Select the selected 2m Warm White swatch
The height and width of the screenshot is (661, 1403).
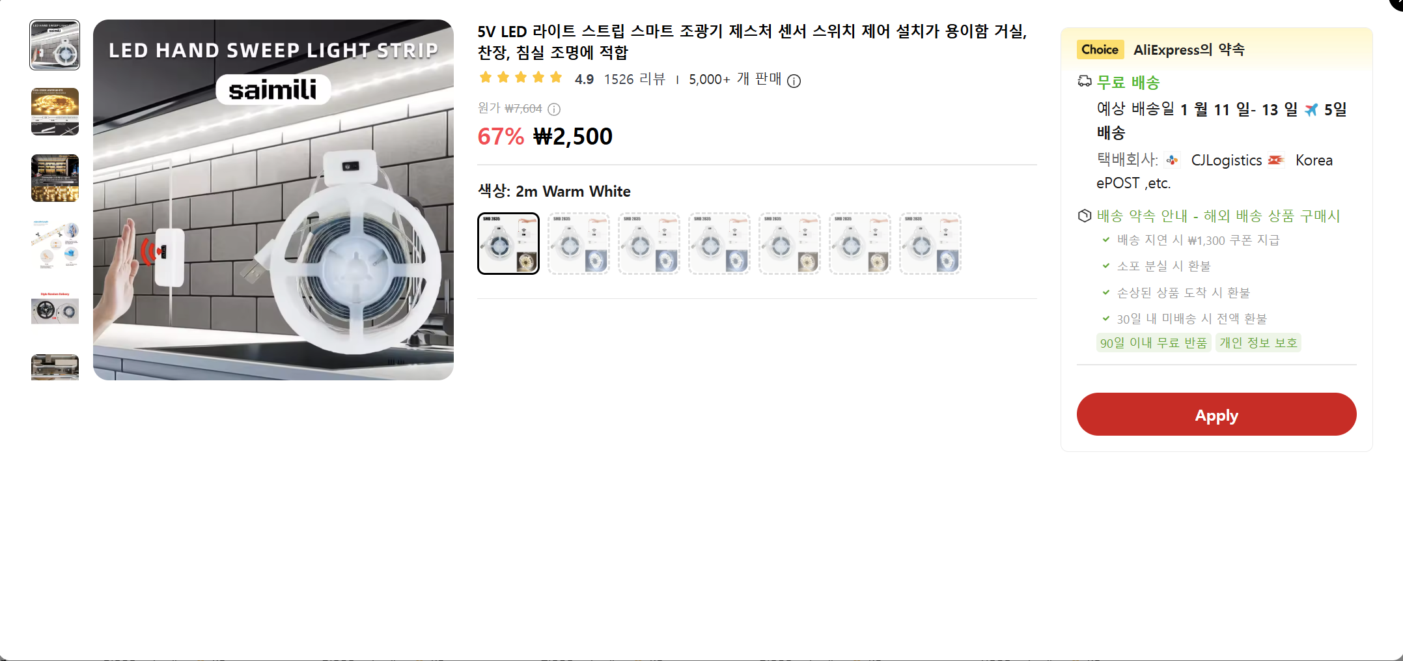(x=508, y=244)
